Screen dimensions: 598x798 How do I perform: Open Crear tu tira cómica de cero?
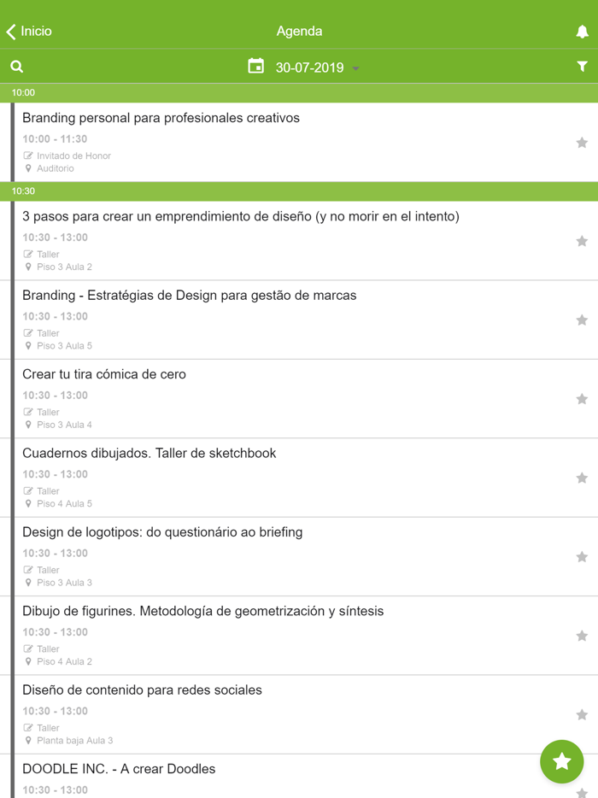(104, 374)
